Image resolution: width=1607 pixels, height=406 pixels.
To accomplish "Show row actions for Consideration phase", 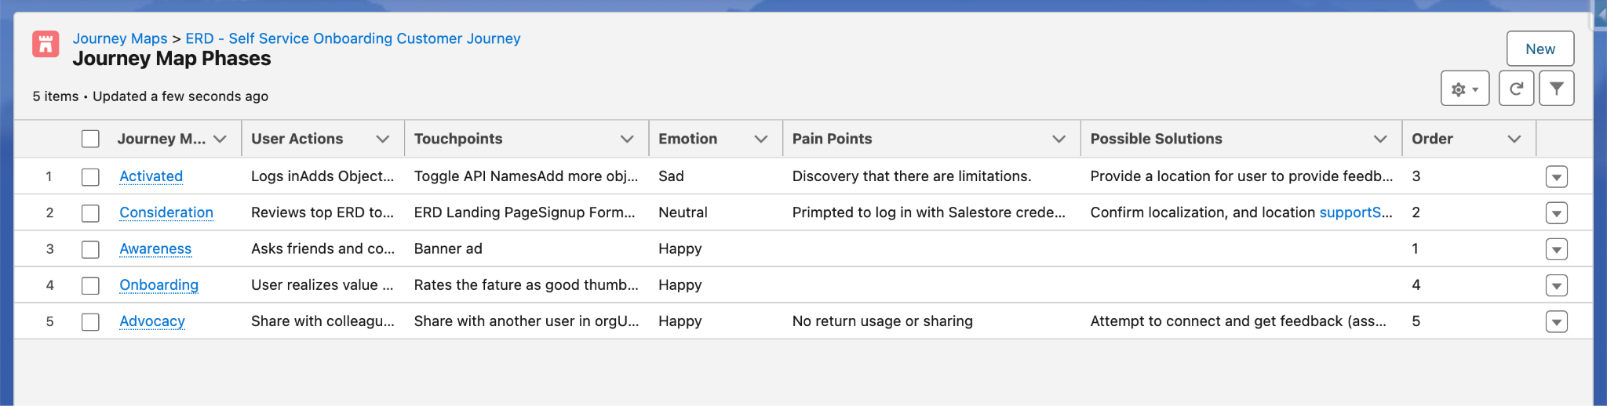I will (x=1556, y=213).
